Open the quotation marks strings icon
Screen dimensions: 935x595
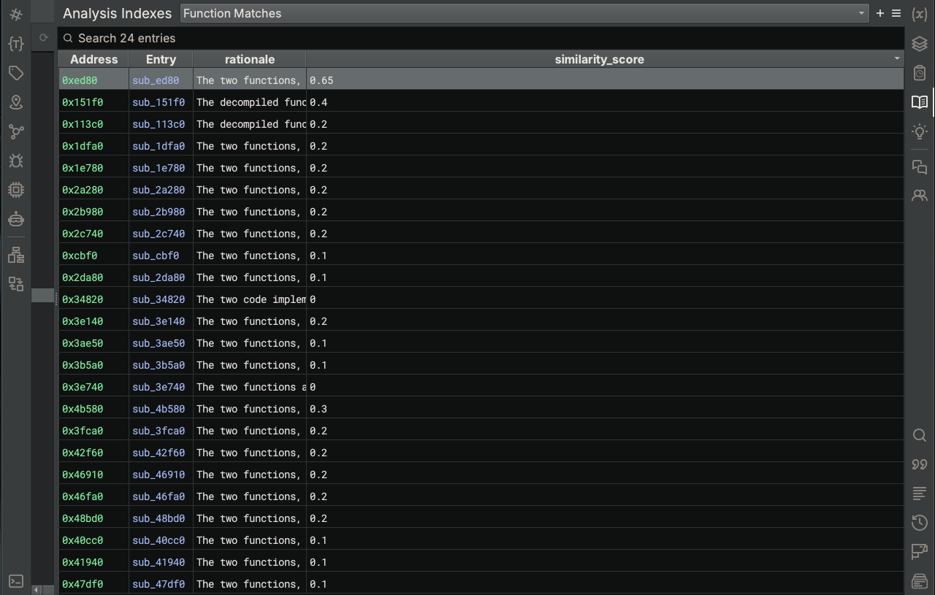(920, 464)
